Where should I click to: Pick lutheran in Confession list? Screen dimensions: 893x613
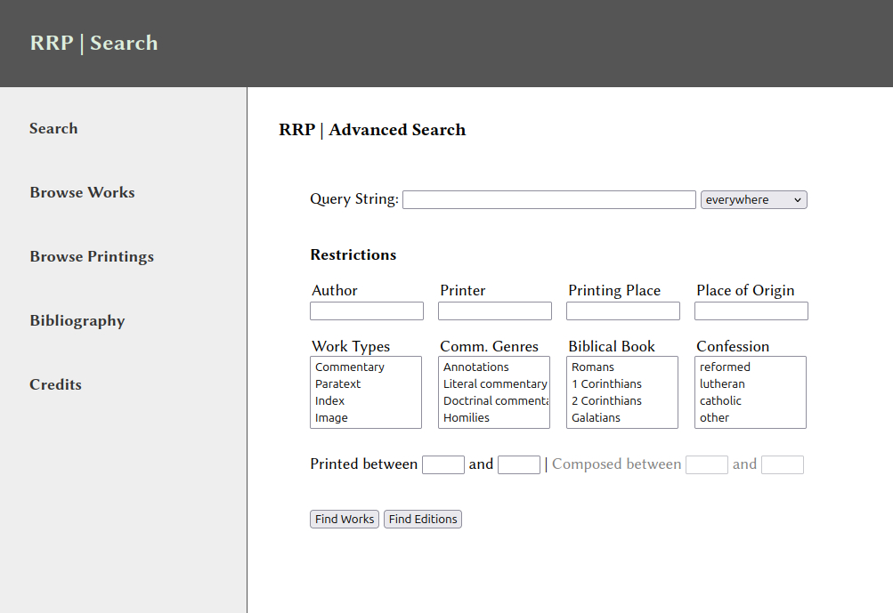coord(722,384)
